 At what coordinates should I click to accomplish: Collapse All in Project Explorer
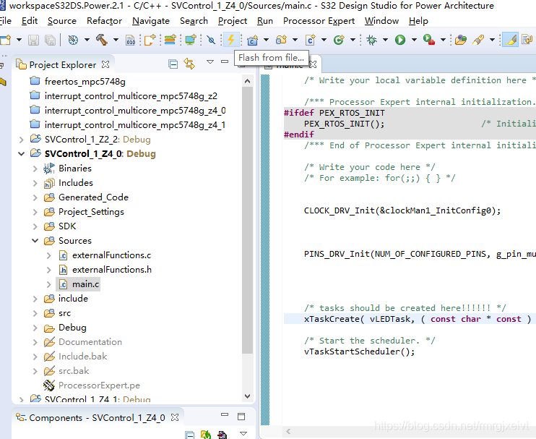click(x=173, y=64)
